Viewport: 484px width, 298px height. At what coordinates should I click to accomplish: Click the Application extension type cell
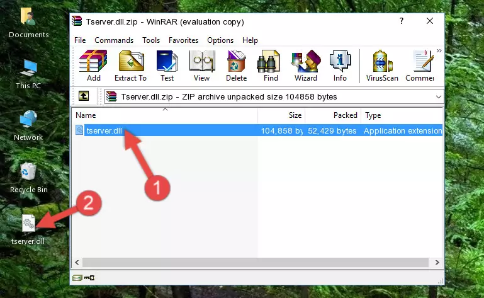coord(403,131)
